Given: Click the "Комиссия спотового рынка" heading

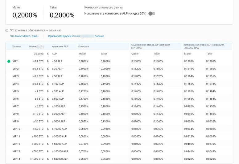Looking at the screenshot, I should [x=103, y=7].
